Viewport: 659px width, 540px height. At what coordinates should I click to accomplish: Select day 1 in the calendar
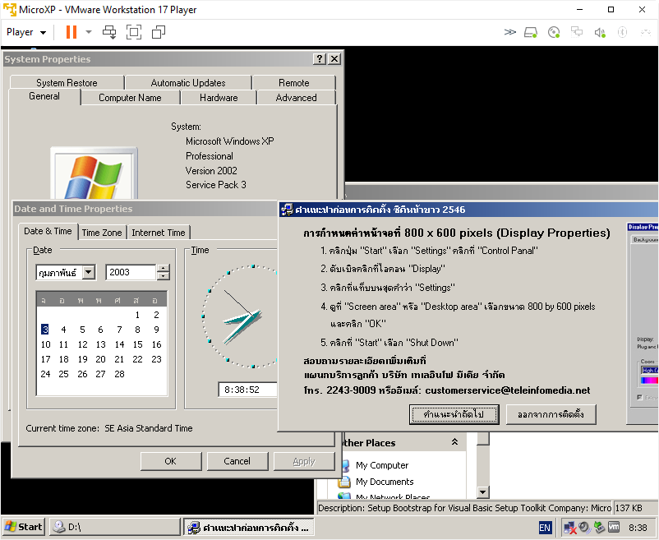137,315
